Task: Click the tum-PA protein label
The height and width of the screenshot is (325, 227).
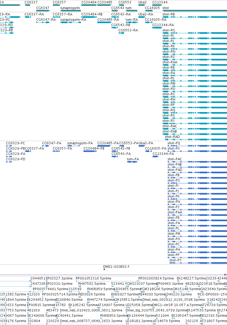Action: [133, 159]
